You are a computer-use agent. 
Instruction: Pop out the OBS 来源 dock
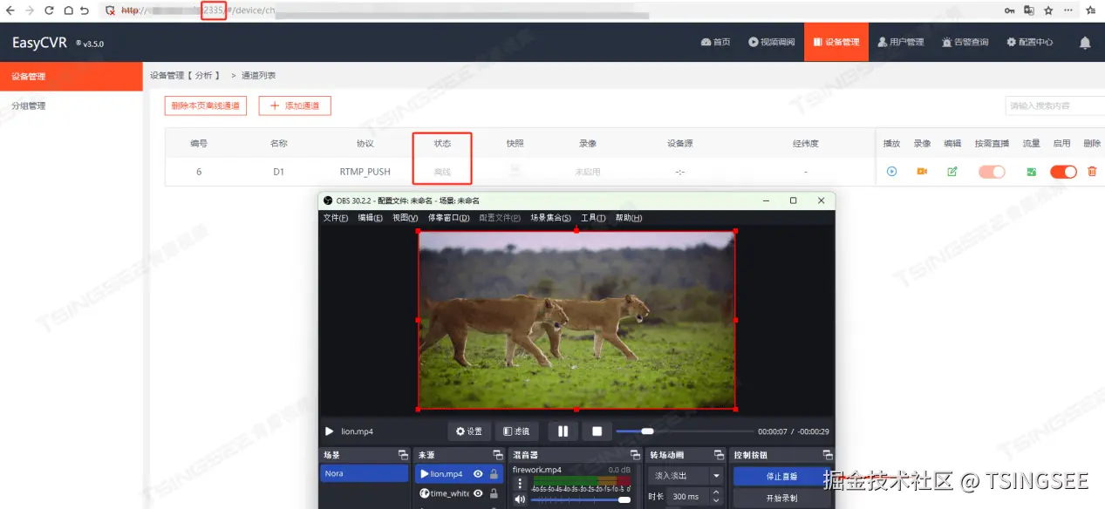click(x=497, y=455)
